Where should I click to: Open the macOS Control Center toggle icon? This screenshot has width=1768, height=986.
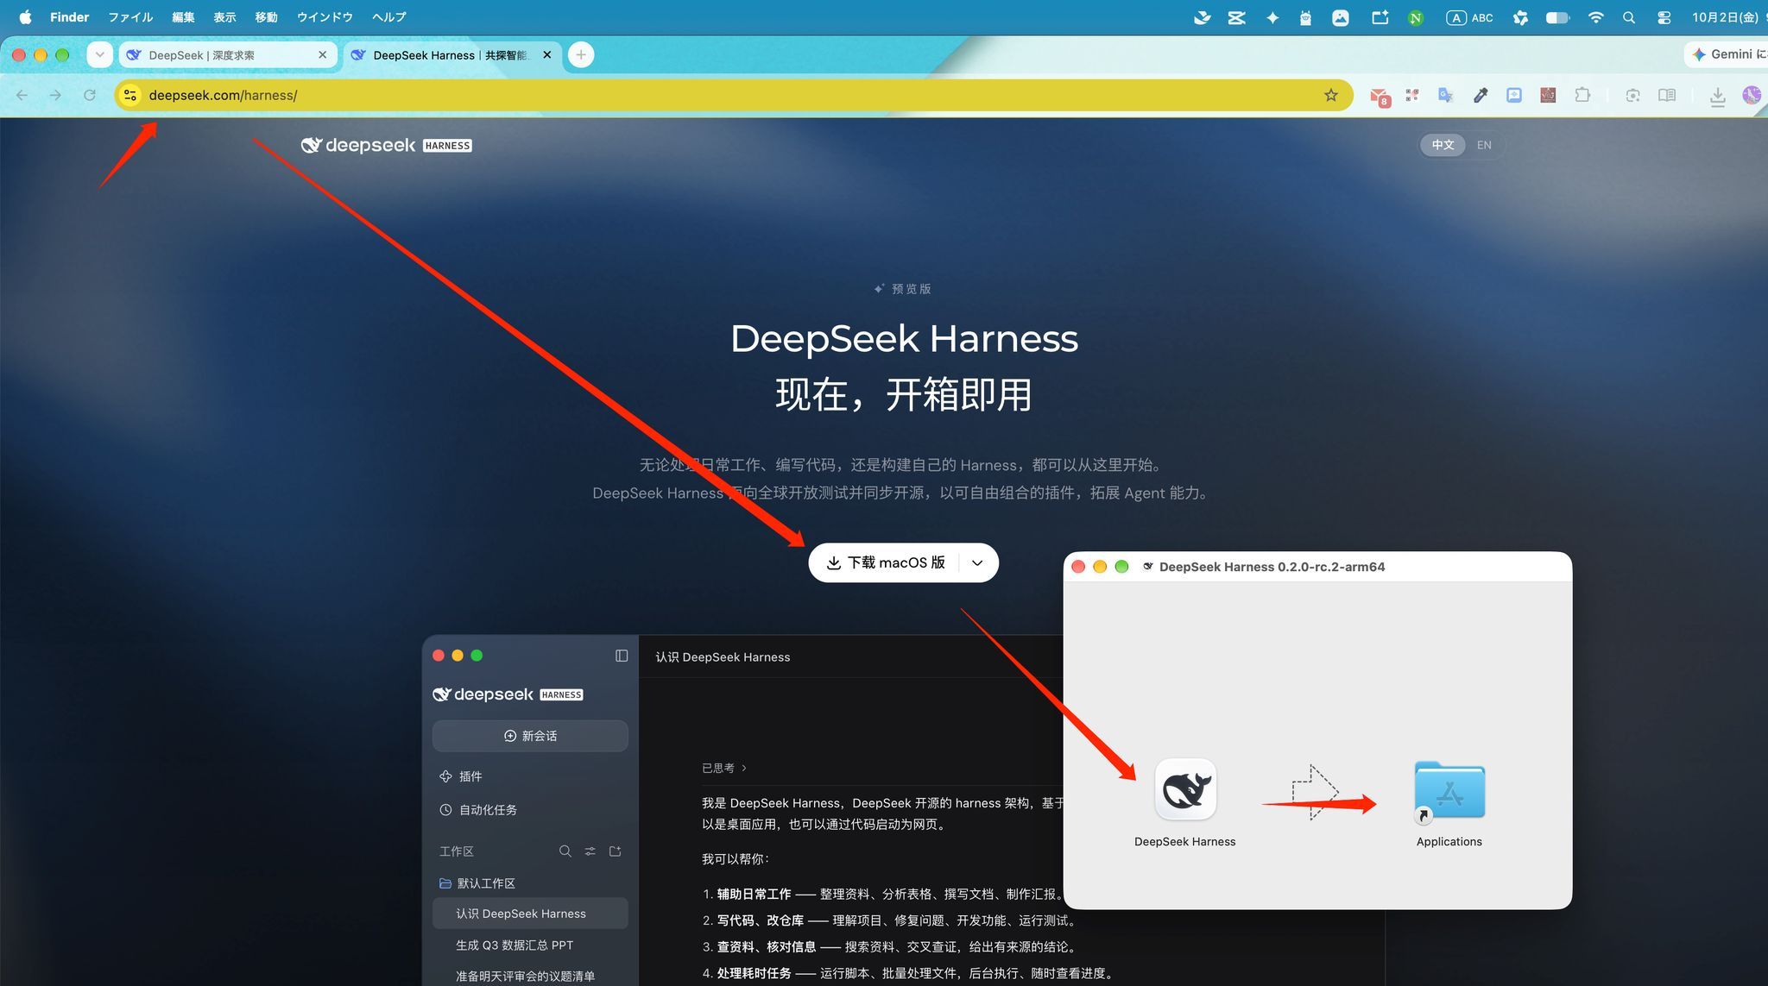(x=1664, y=17)
